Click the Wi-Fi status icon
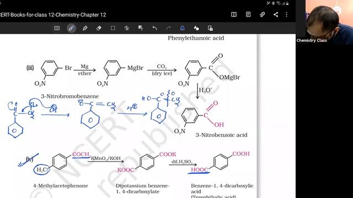Screen dimensions: 353x198 279,3
